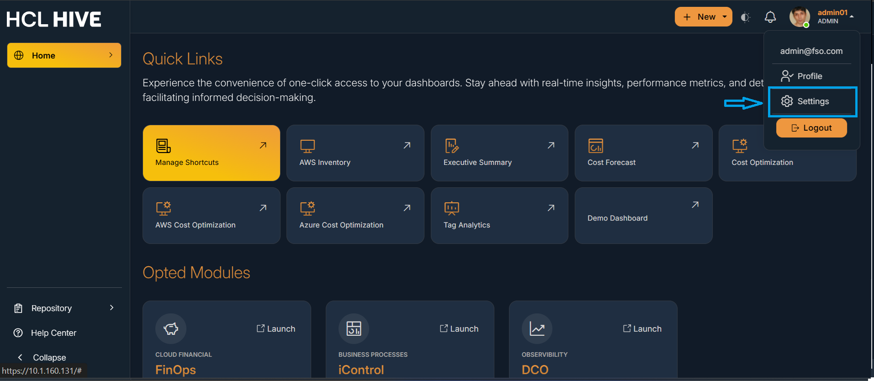Open the Executive Summary report icon
874x381 pixels.
[451, 146]
